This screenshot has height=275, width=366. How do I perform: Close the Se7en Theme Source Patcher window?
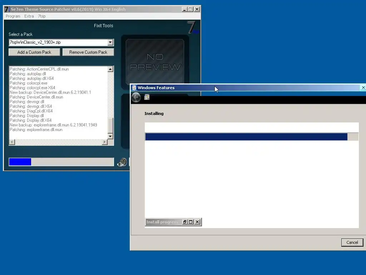[197, 9]
